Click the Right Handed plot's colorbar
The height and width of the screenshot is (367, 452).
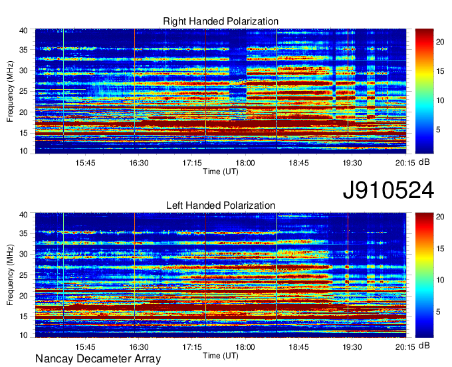(x=424, y=91)
